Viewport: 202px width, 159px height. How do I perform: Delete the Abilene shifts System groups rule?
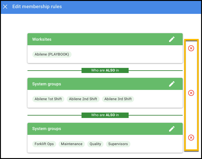click(191, 93)
